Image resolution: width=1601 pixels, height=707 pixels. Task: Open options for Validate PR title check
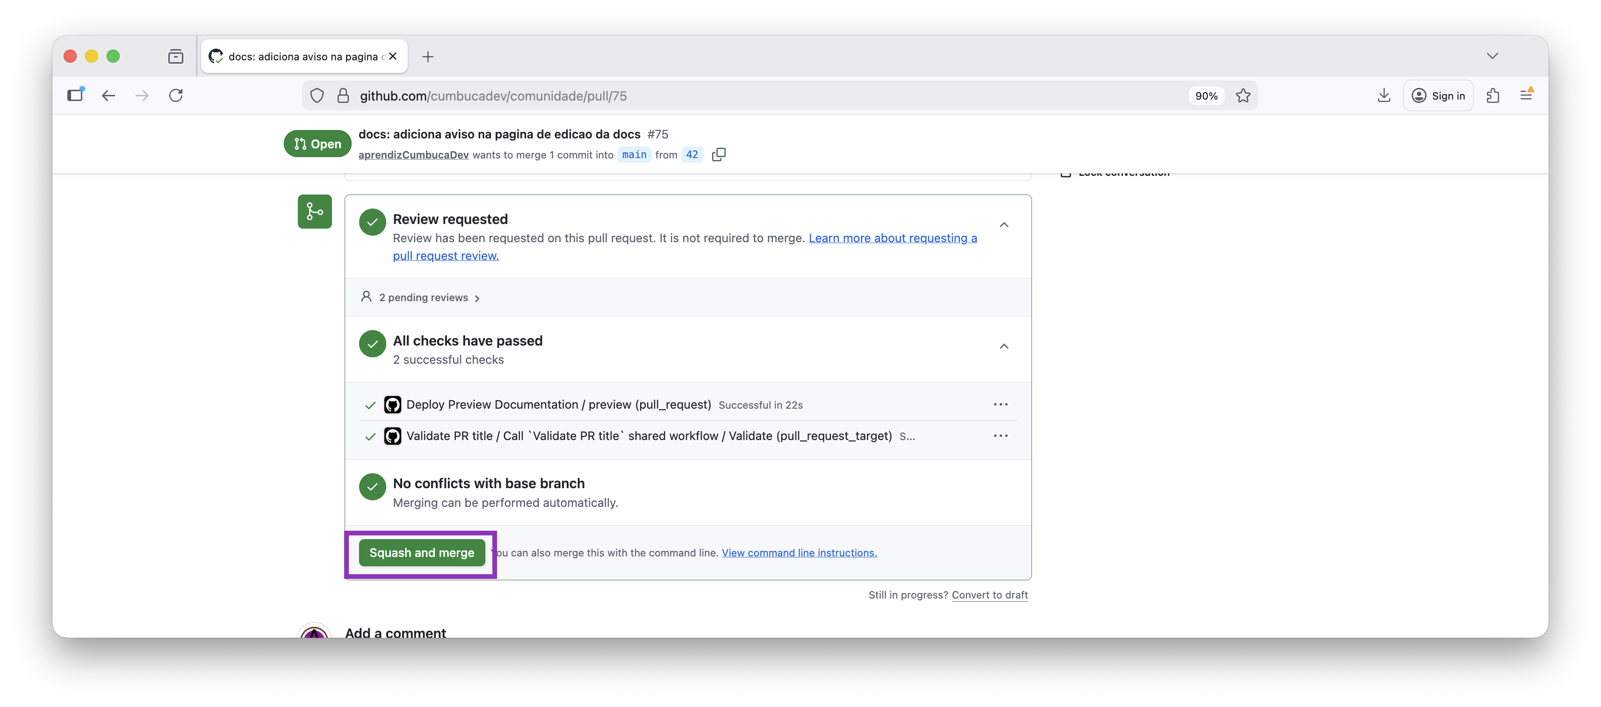(1001, 436)
